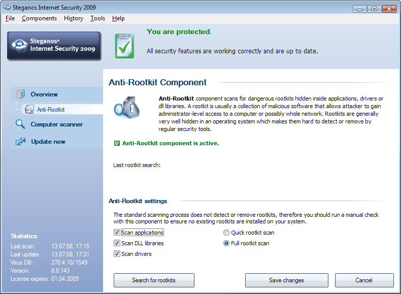Image resolution: width=401 pixels, height=294 pixels.
Task: Click the 'You are protected.' status text
Action: (179, 31)
